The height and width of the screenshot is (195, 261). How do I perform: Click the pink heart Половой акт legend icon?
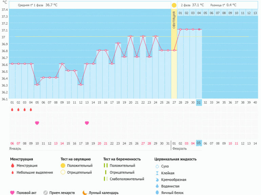(13, 193)
